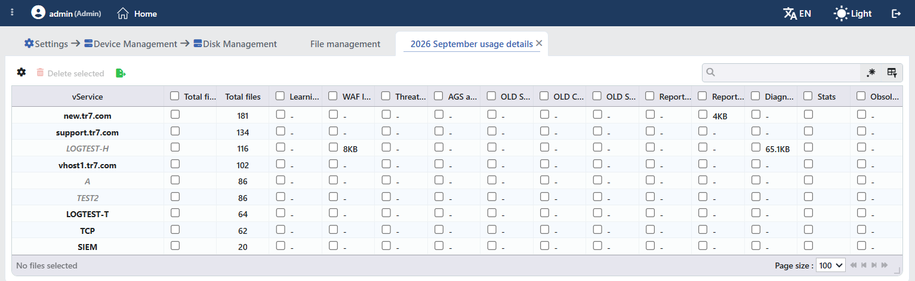Toggle regex search mode icon
Screen dimensions: 915x281
pyautogui.click(x=871, y=73)
